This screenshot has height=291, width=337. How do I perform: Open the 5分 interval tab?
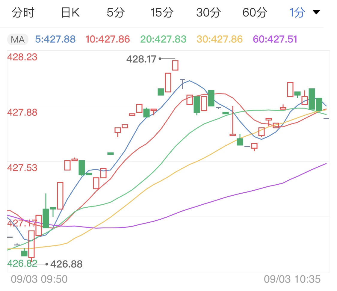point(116,13)
